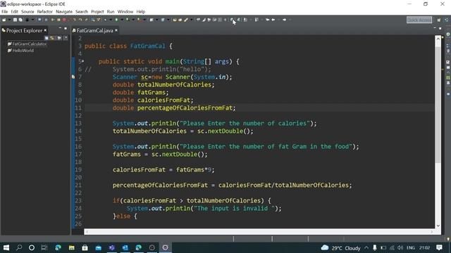
Task: Click the Open Type toolbar icon
Action: [175, 20]
